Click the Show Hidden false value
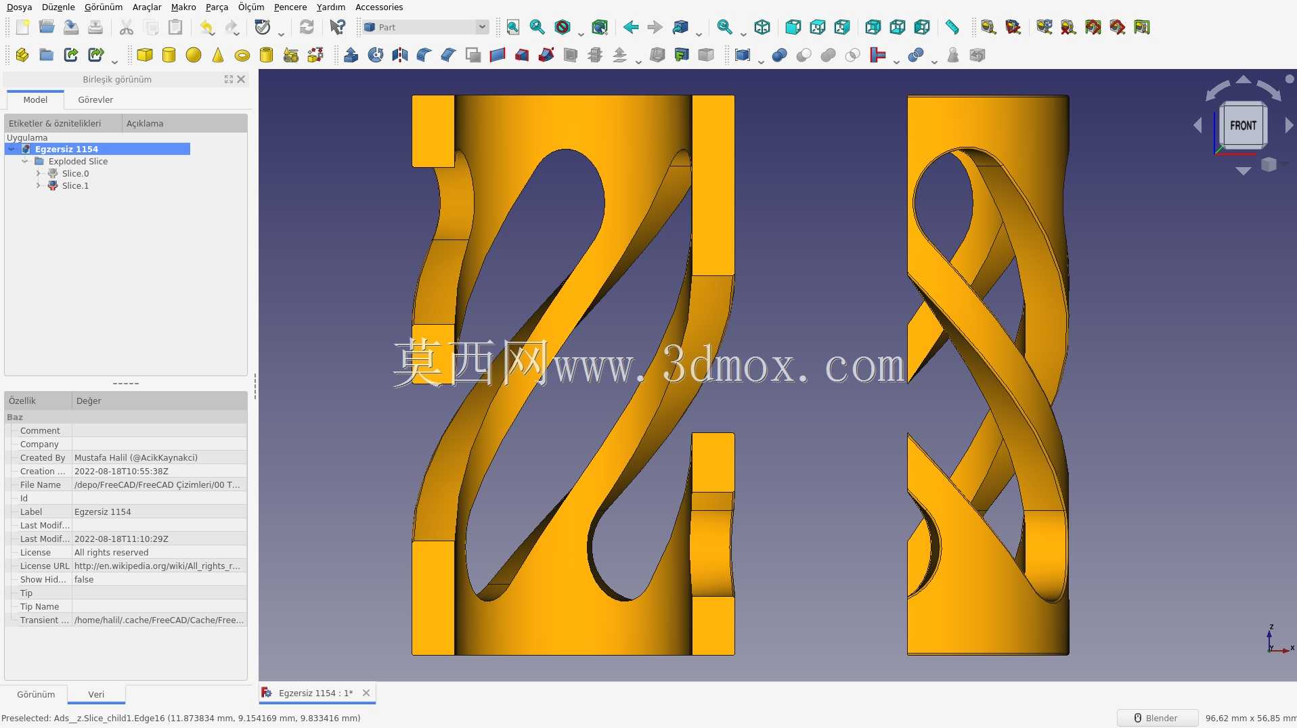Viewport: 1297px width, 728px height. 159,579
